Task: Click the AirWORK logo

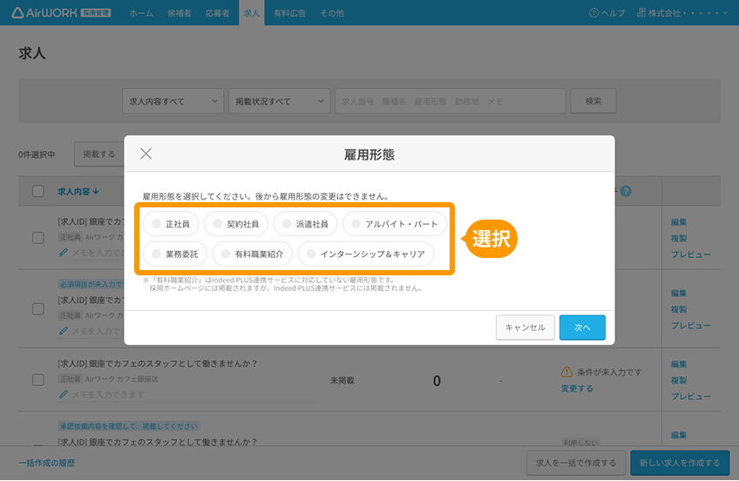Action: (61, 13)
